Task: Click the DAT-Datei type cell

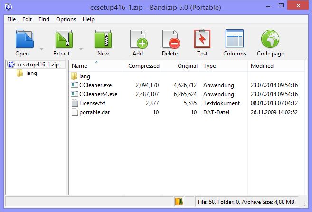Action: (x=216, y=112)
